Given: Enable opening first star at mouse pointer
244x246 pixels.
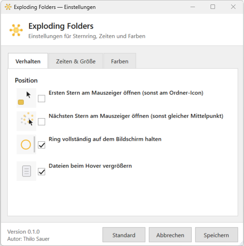Looking at the screenshot, I should tap(41, 98).
